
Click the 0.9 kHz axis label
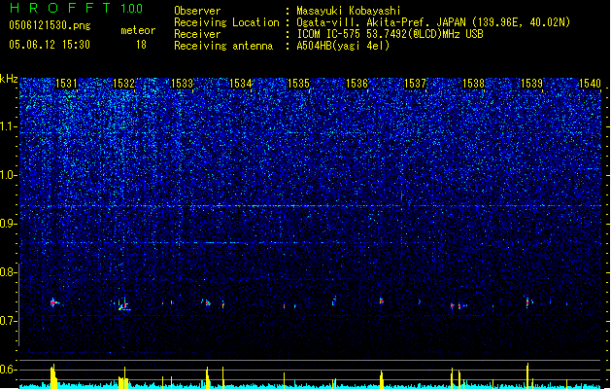(x=9, y=224)
